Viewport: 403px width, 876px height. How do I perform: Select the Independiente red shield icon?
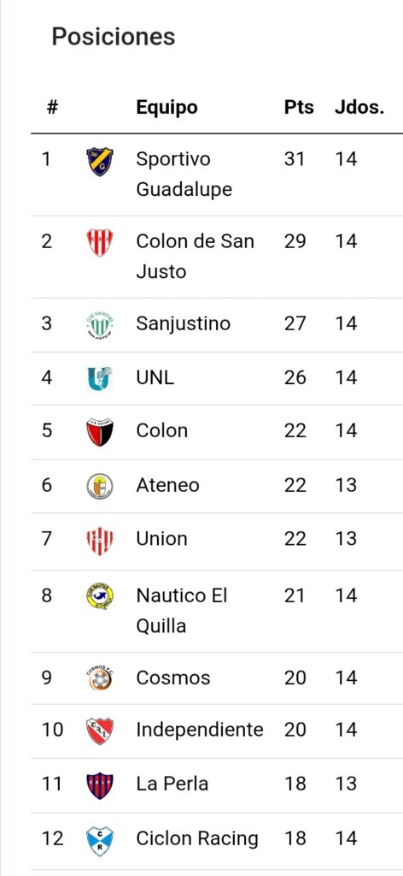(100, 731)
